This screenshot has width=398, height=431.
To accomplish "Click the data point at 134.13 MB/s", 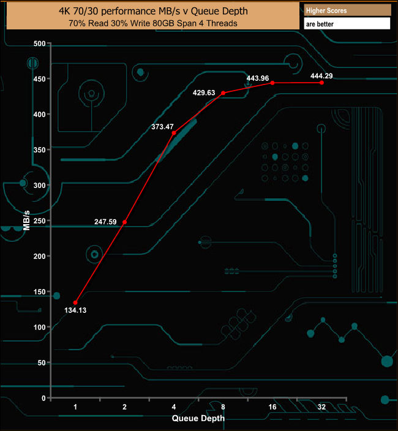I will pyautogui.click(x=75, y=302).
